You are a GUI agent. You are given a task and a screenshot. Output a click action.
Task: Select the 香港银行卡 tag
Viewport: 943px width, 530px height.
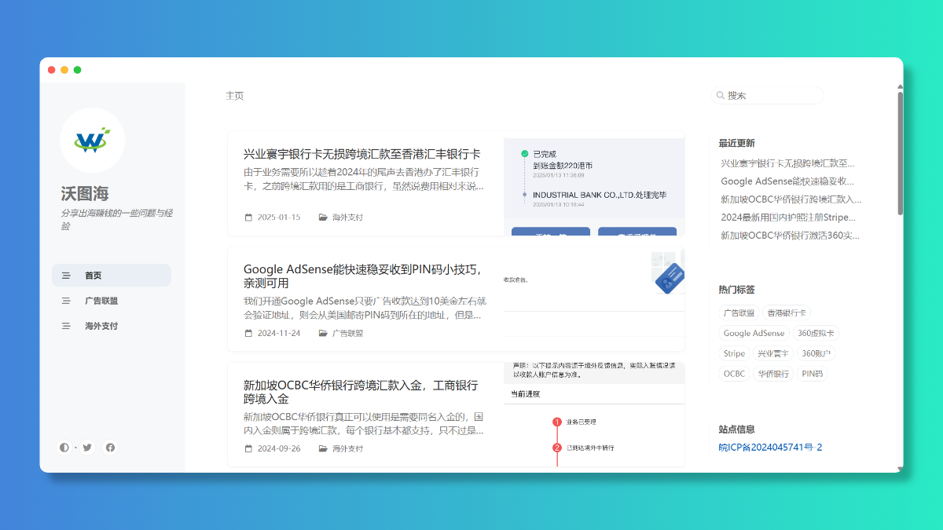coord(787,313)
